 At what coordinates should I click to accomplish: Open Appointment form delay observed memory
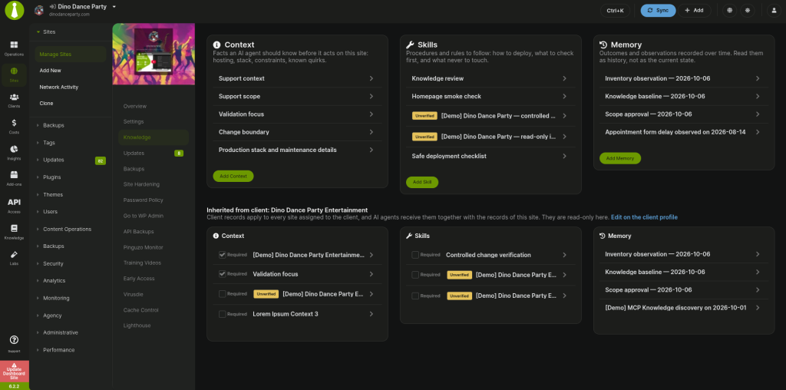684,132
